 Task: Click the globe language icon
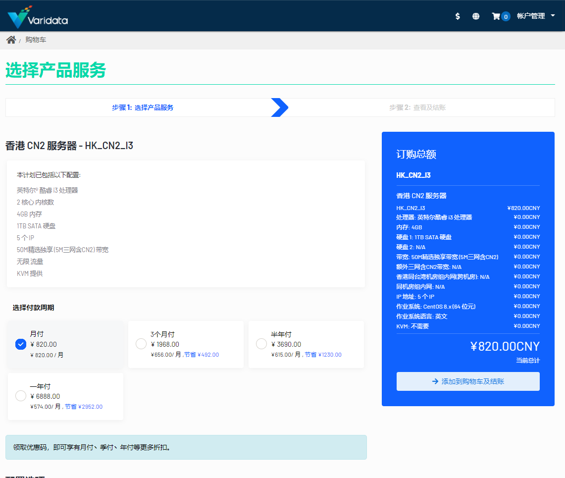(x=476, y=16)
